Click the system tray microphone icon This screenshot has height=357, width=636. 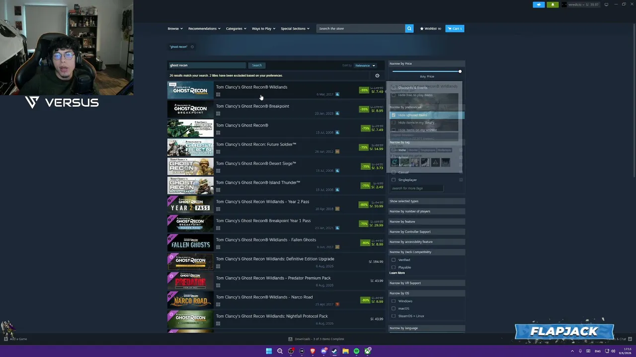580,351
